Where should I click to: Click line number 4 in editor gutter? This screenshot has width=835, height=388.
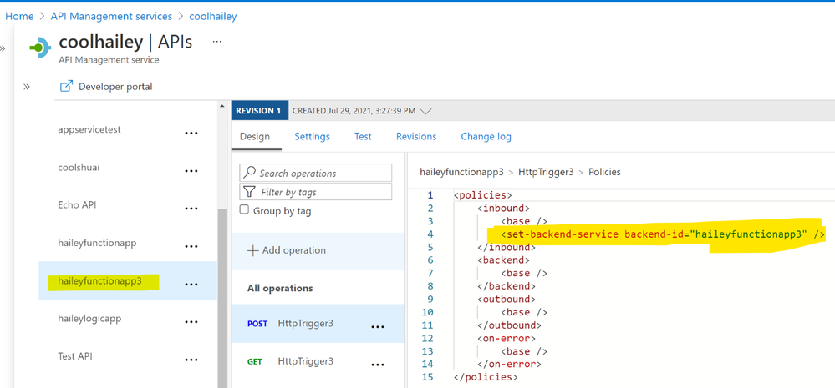[x=430, y=234]
